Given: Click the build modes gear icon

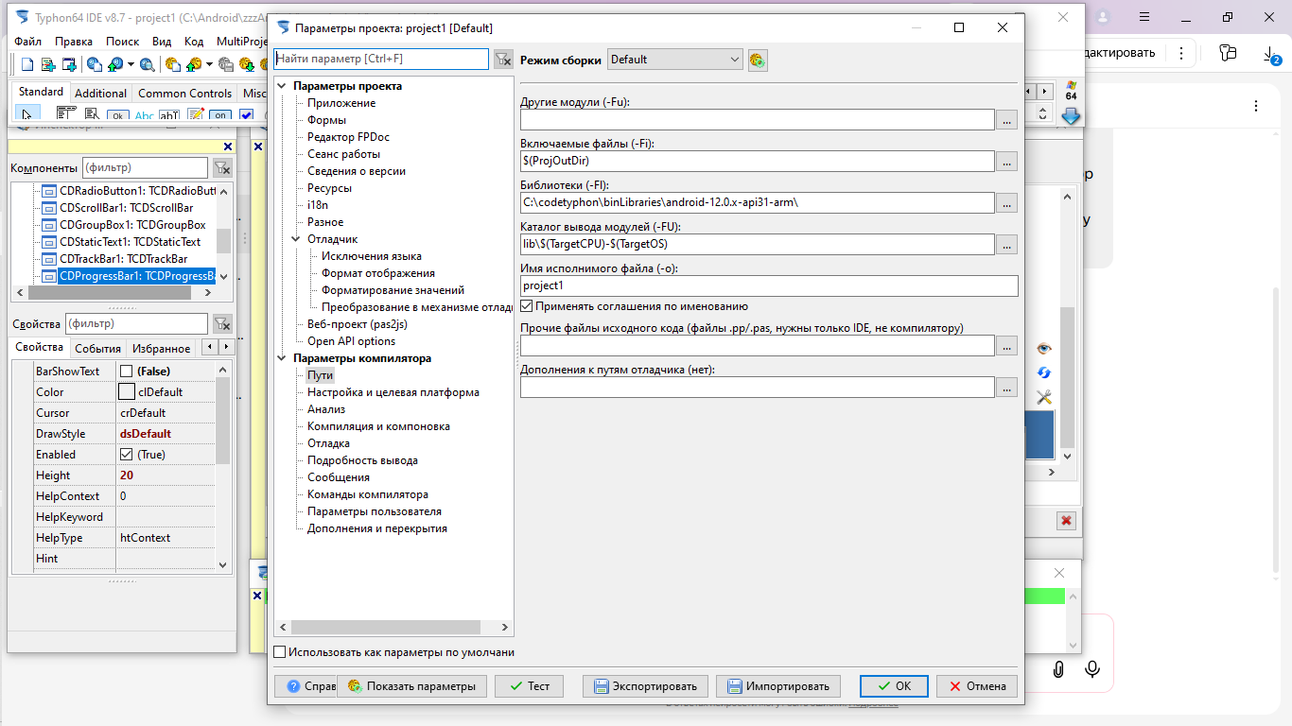Looking at the screenshot, I should [758, 60].
